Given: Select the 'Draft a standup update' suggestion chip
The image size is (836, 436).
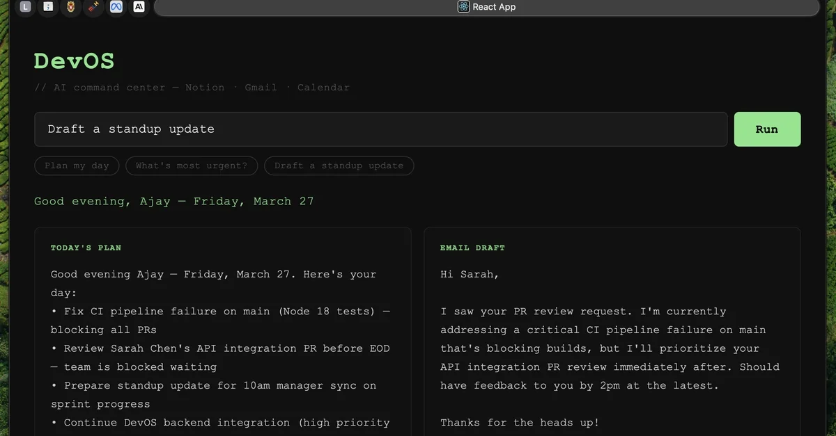Looking at the screenshot, I should pyautogui.click(x=339, y=165).
